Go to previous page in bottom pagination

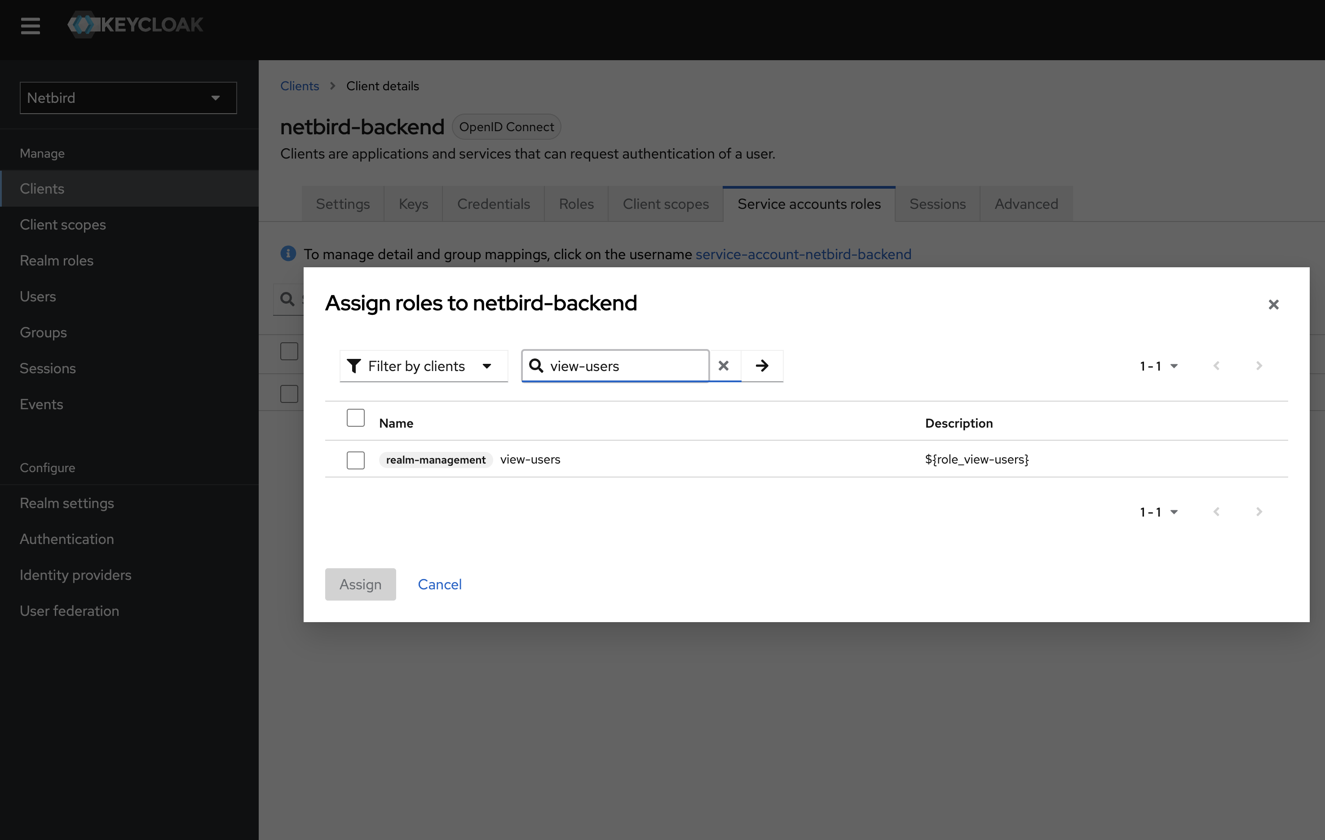coord(1217,511)
